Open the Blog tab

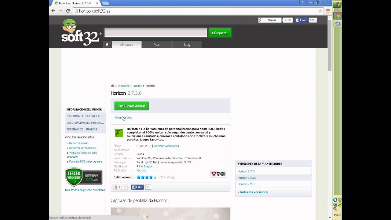click(x=187, y=45)
